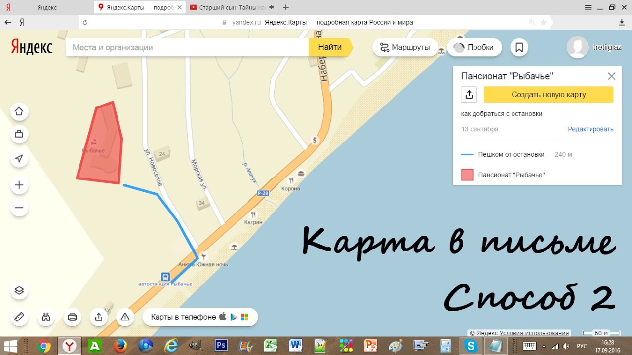Click the red Рыбачье polygon on map
Screen dimensions: 632x355
tap(101, 145)
